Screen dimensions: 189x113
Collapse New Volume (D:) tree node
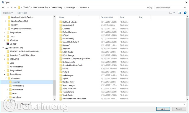point(3,48)
